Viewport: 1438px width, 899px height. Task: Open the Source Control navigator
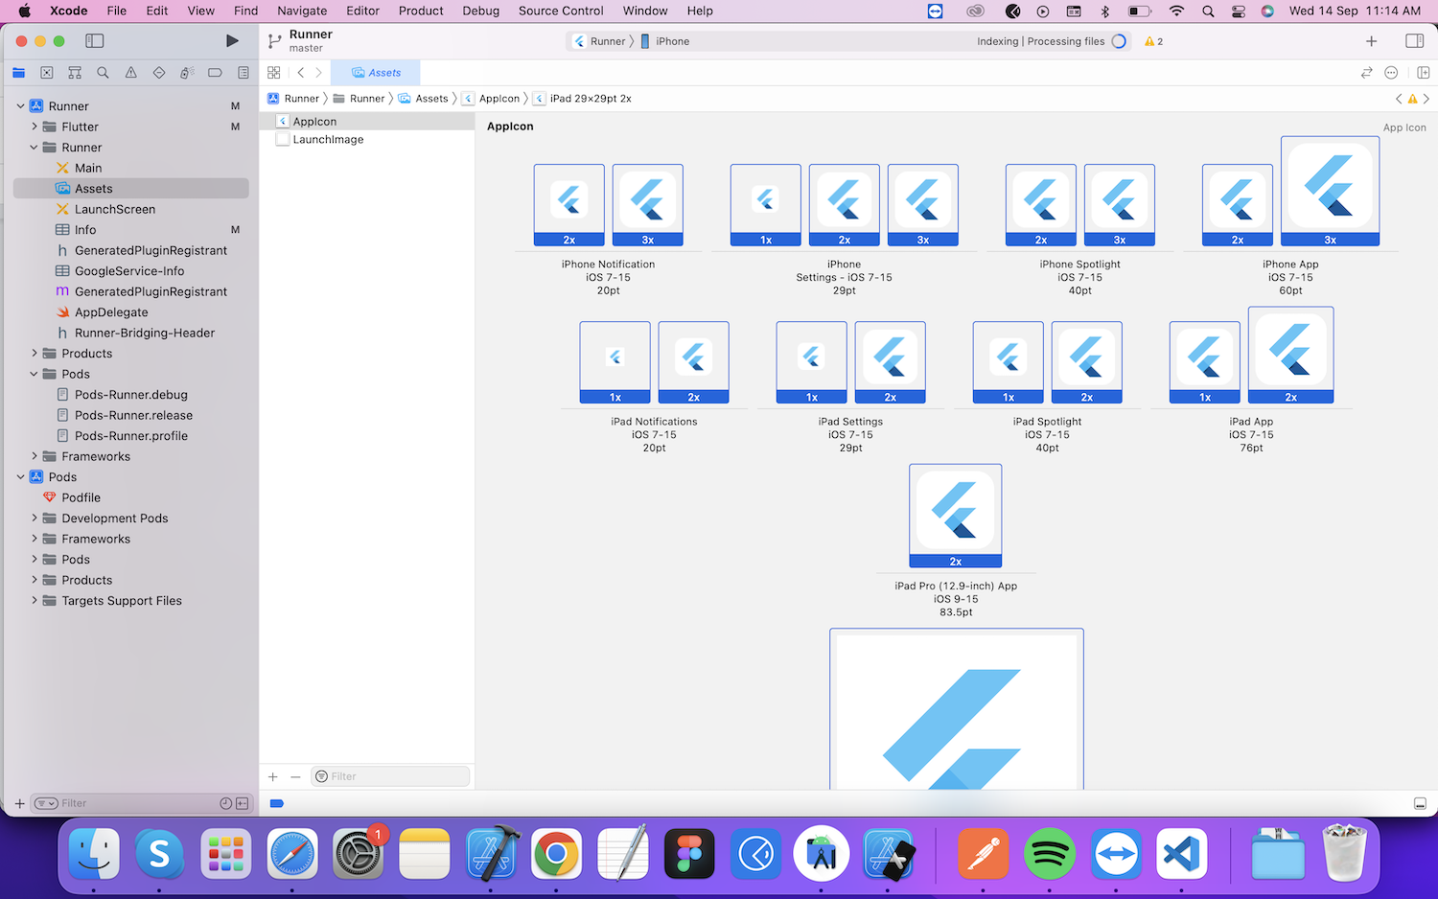pos(47,73)
